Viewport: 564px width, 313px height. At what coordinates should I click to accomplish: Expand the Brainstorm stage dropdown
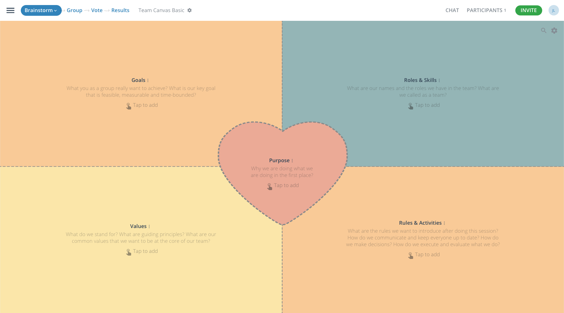click(x=41, y=10)
